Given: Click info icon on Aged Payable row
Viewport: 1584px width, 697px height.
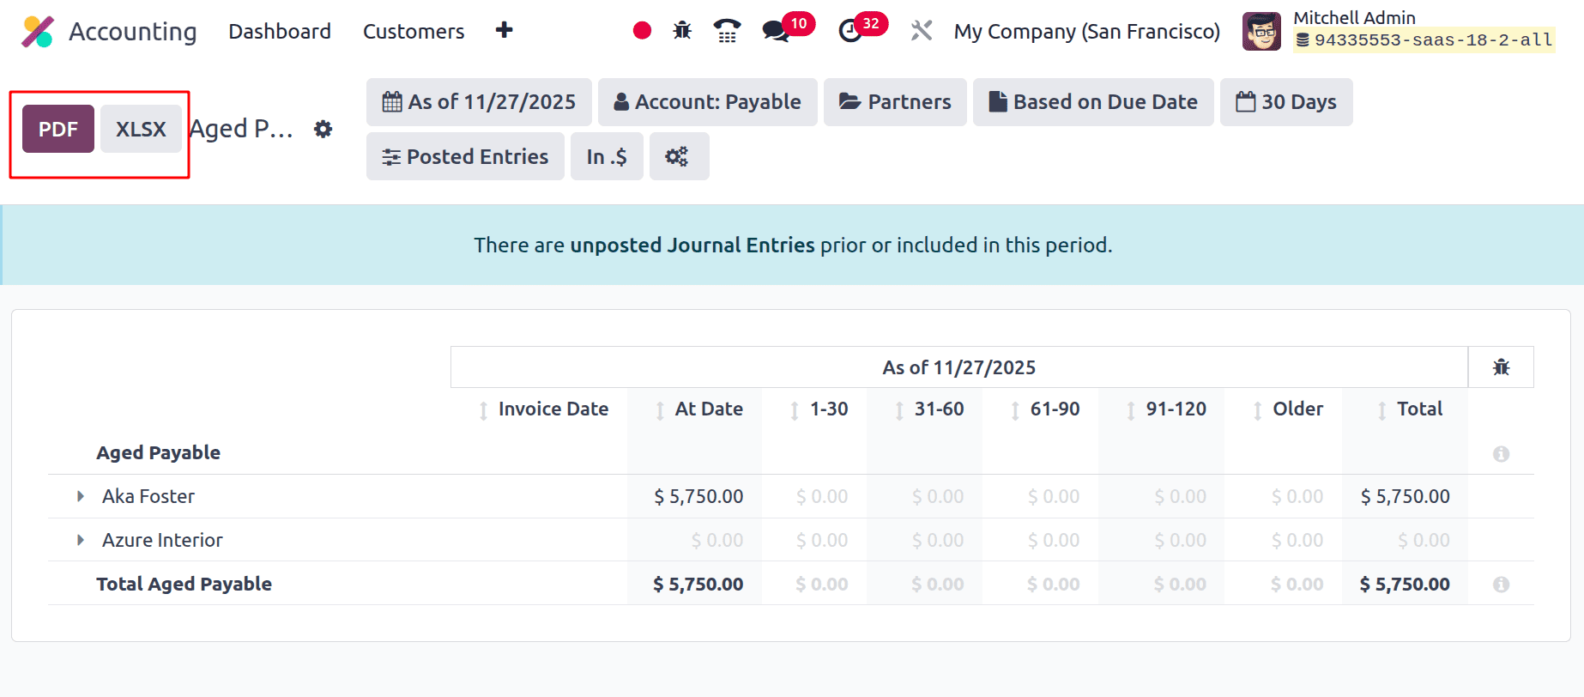Looking at the screenshot, I should point(1501,453).
